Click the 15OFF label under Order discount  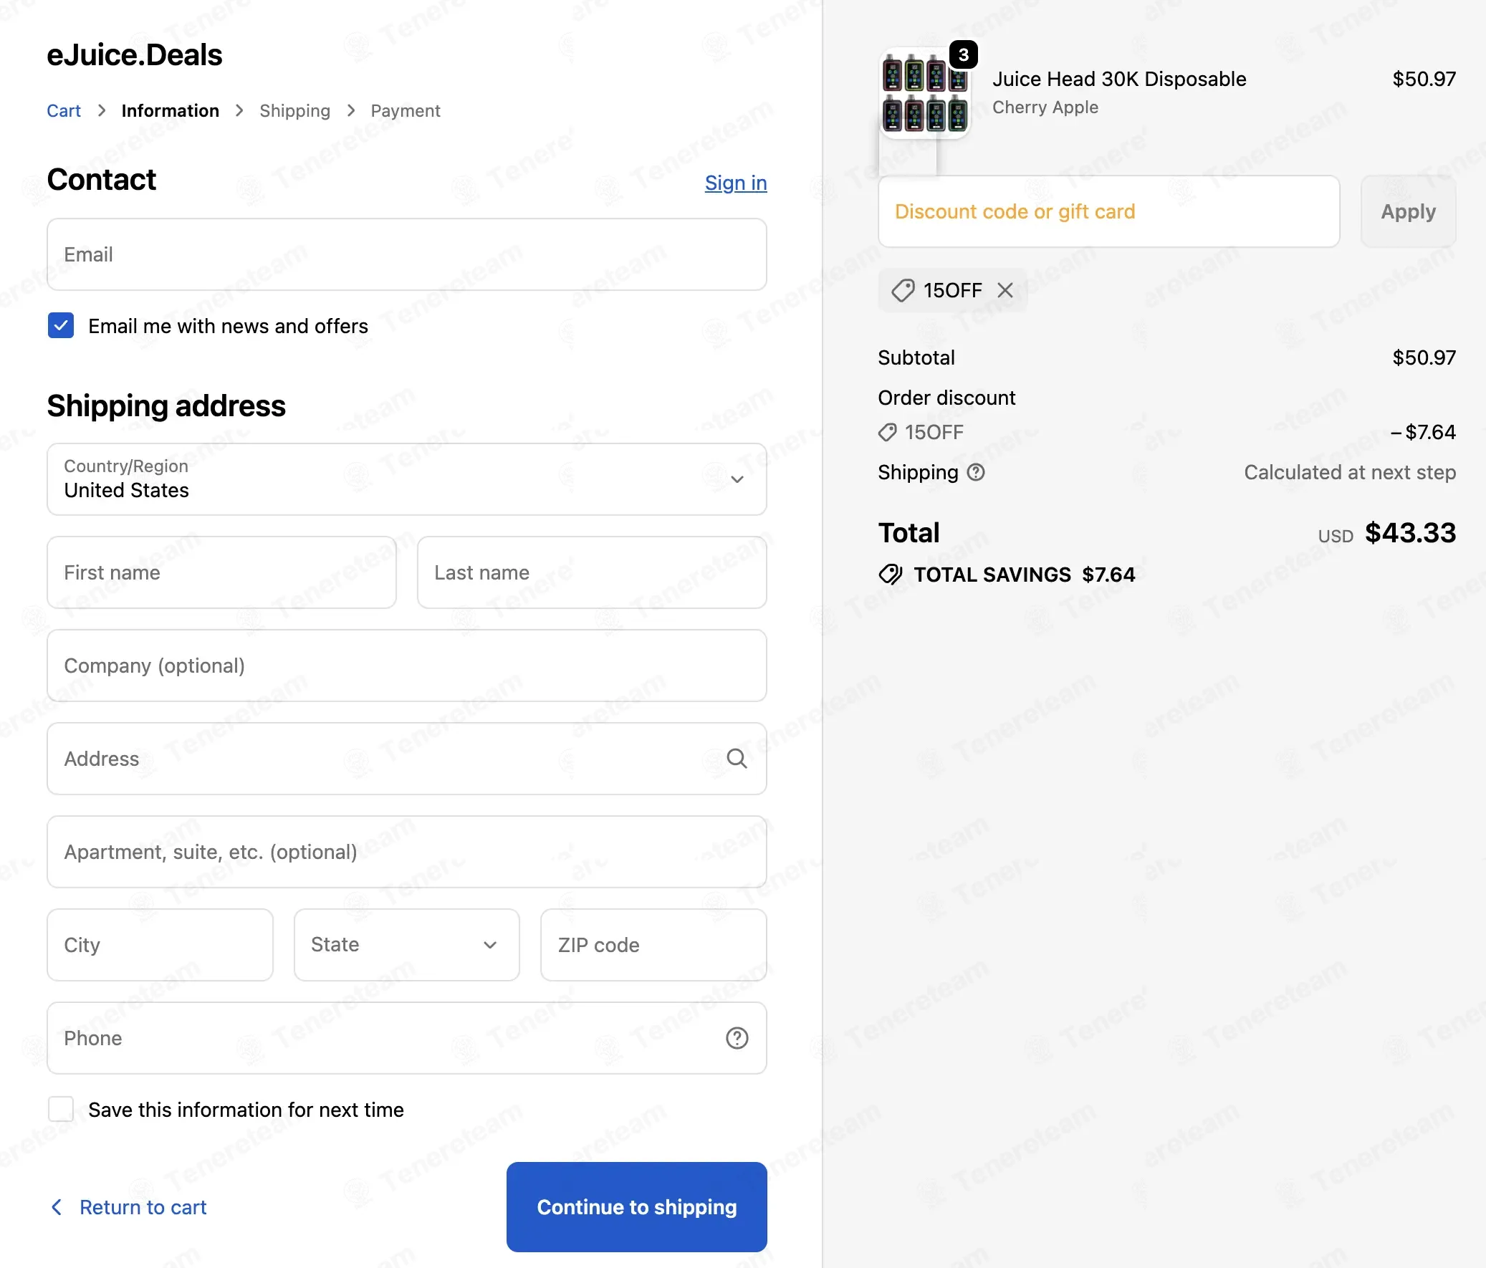click(x=934, y=432)
